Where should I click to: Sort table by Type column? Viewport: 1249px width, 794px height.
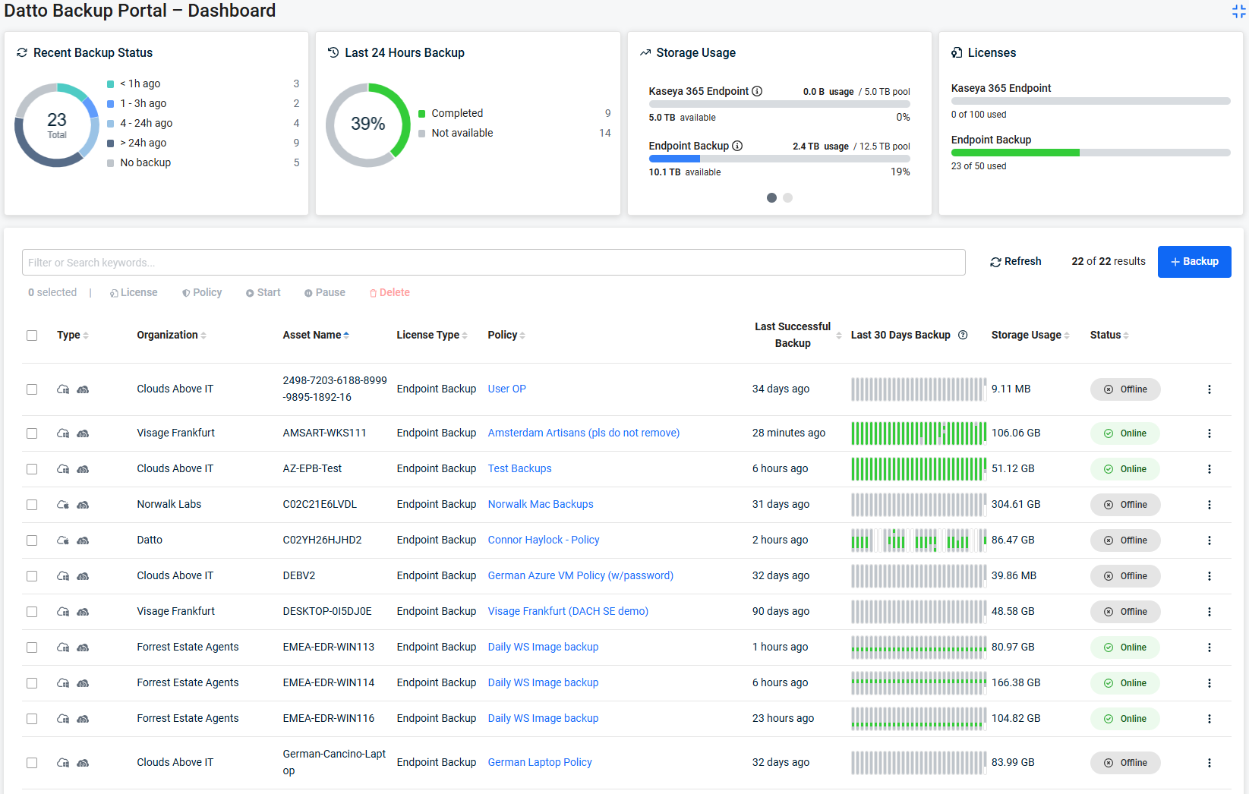coord(73,335)
